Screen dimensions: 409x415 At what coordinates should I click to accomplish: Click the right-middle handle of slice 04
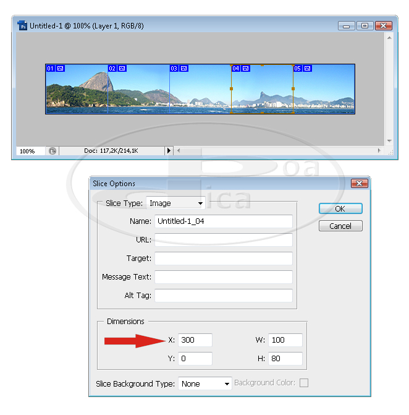[293, 89]
